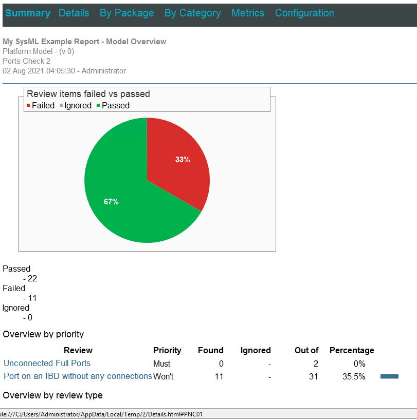This screenshot has height=420, width=417.
Task: Click the gray Ignored legend square
Action: coord(60,105)
